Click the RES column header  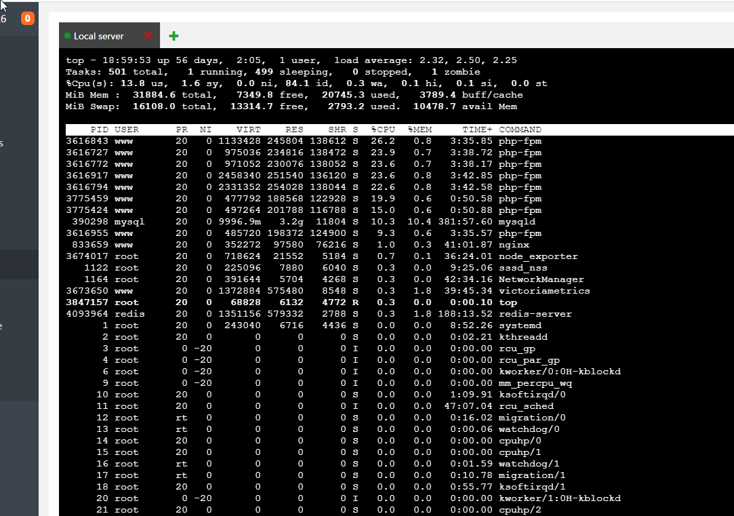pos(294,130)
